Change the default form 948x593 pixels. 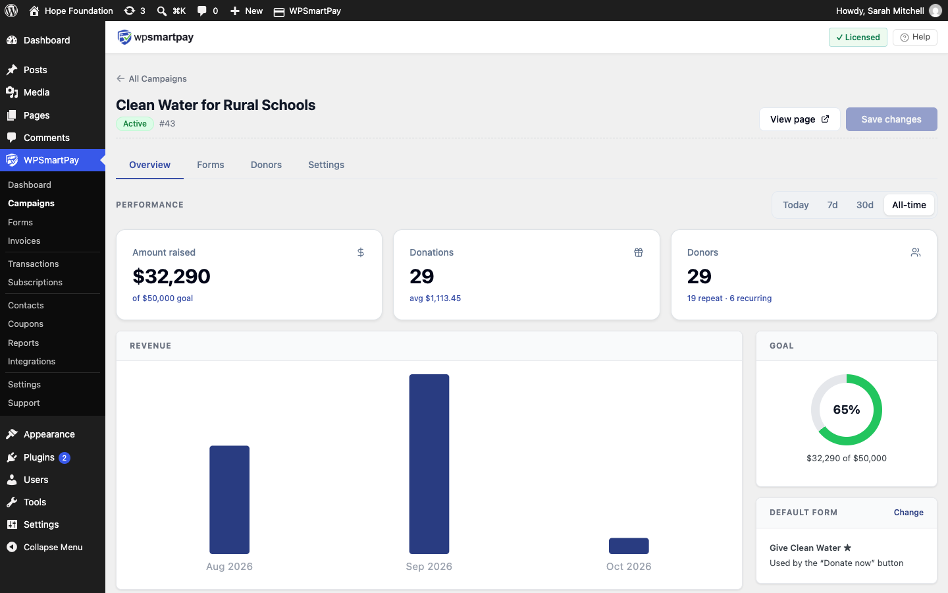pos(908,513)
